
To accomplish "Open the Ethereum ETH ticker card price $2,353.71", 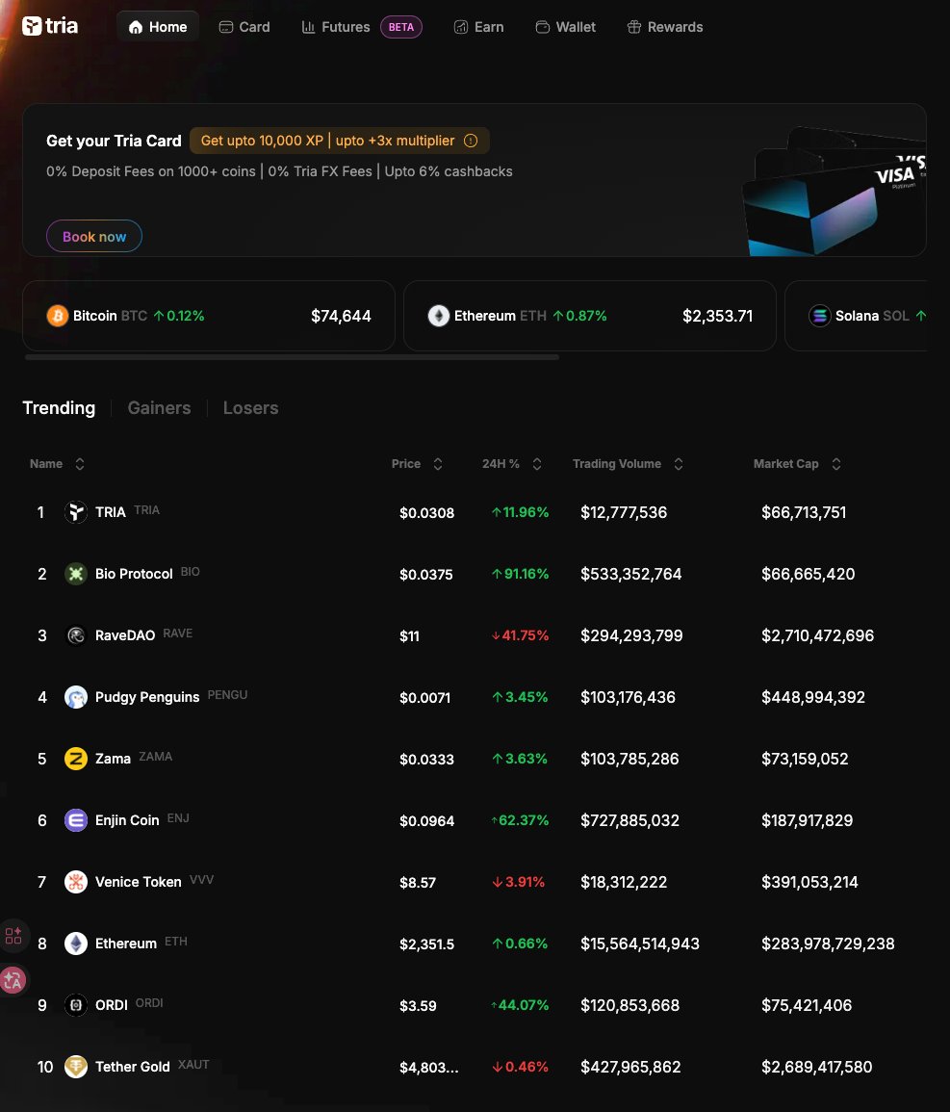I will click(x=717, y=316).
